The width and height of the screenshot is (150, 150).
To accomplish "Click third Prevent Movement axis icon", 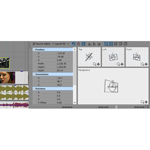I will (x=99, y=44).
